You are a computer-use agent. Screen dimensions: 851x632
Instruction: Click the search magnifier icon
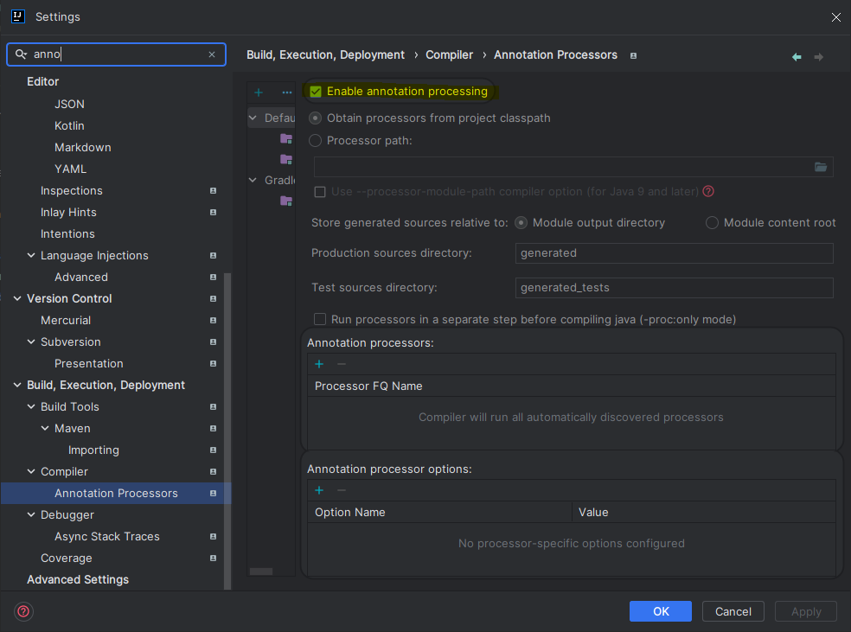pos(21,54)
